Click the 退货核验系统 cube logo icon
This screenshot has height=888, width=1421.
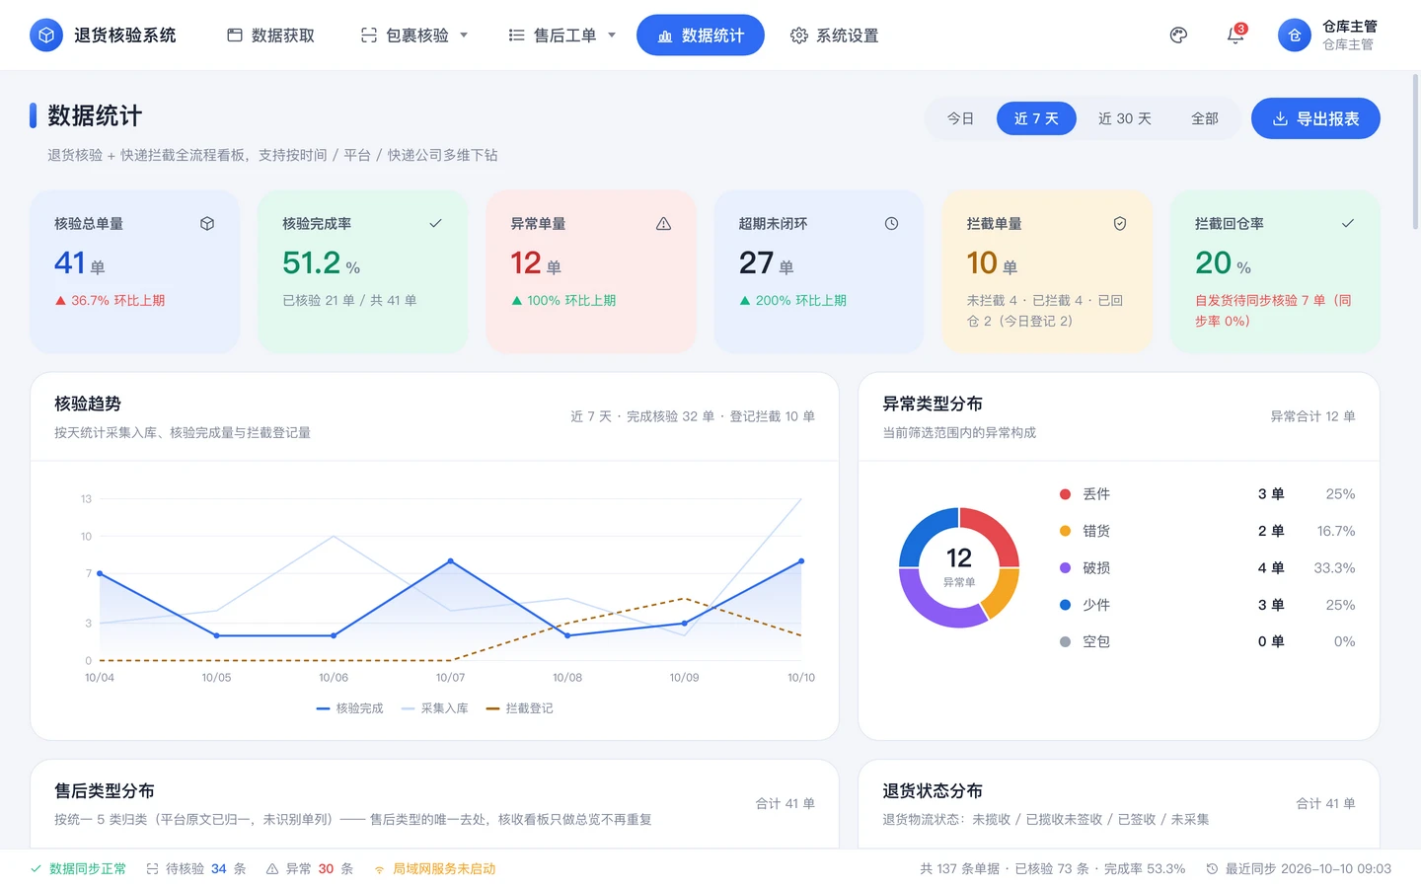click(x=45, y=36)
